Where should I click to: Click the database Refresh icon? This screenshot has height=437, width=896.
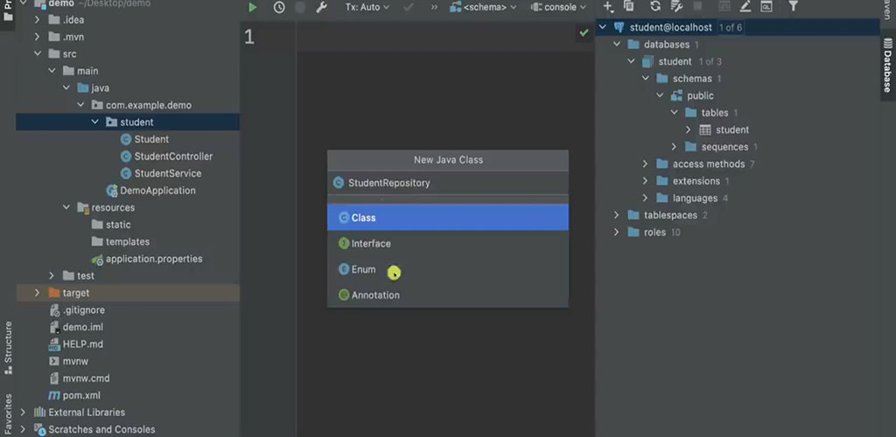pos(654,7)
